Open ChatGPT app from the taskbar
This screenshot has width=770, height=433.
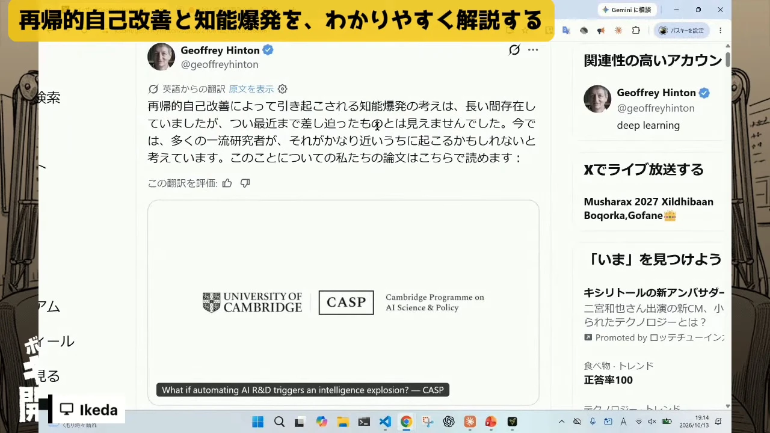449,422
